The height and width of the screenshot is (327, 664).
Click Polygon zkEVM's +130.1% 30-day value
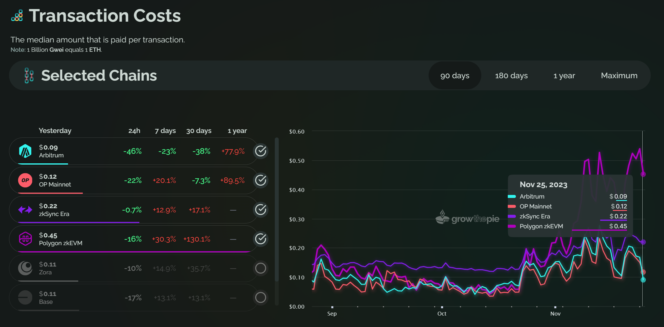tap(197, 239)
